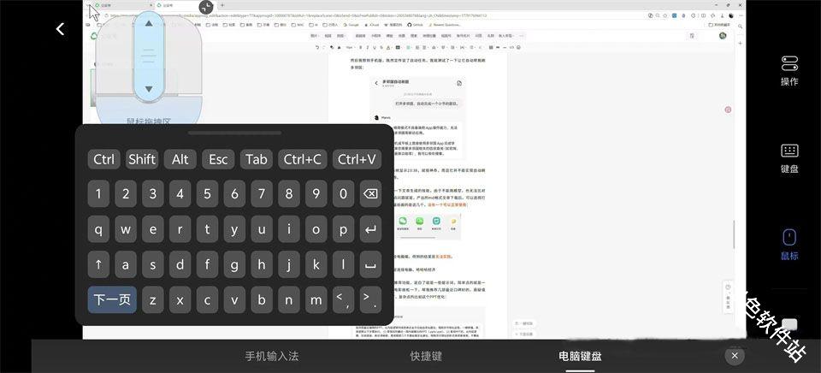Tap the mouse wheel down arrow
The height and width of the screenshot is (373, 821).
[x=149, y=89]
